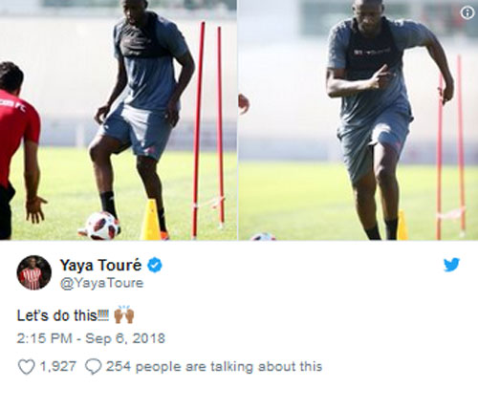Open the left training photo with coach

[119, 119]
